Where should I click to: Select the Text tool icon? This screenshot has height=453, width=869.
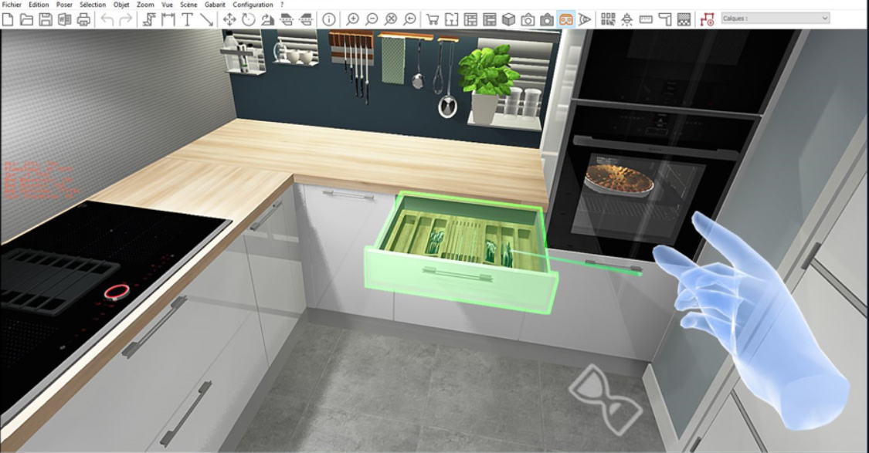(x=187, y=19)
